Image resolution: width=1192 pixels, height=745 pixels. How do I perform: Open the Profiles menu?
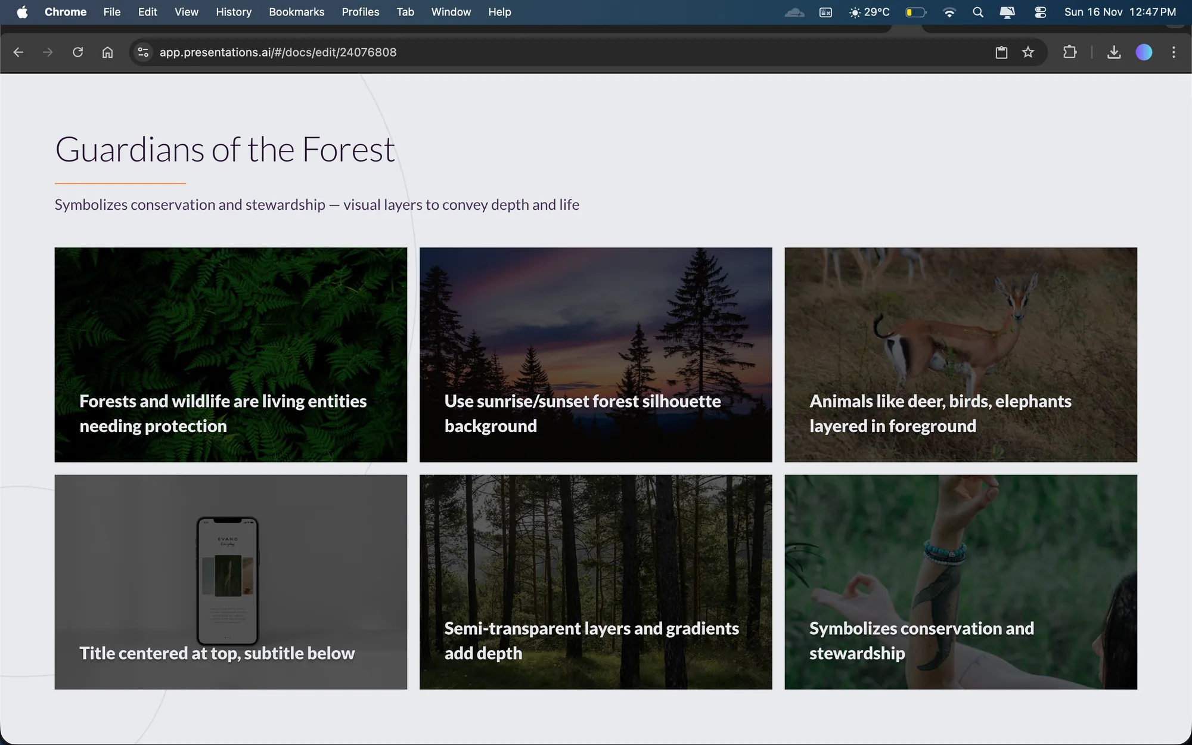click(x=361, y=12)
